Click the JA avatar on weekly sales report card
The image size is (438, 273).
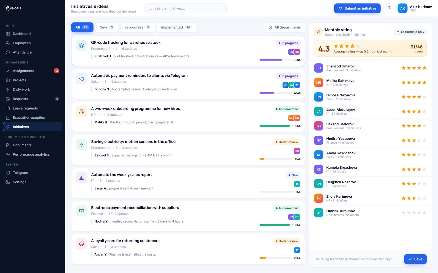pyautogui.click(x=297, y=184)
